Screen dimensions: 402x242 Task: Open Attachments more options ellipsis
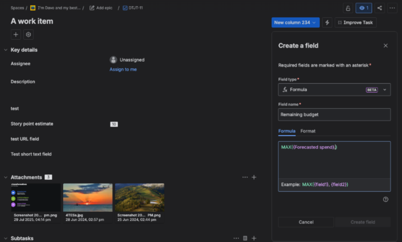[x=245, y=178]
